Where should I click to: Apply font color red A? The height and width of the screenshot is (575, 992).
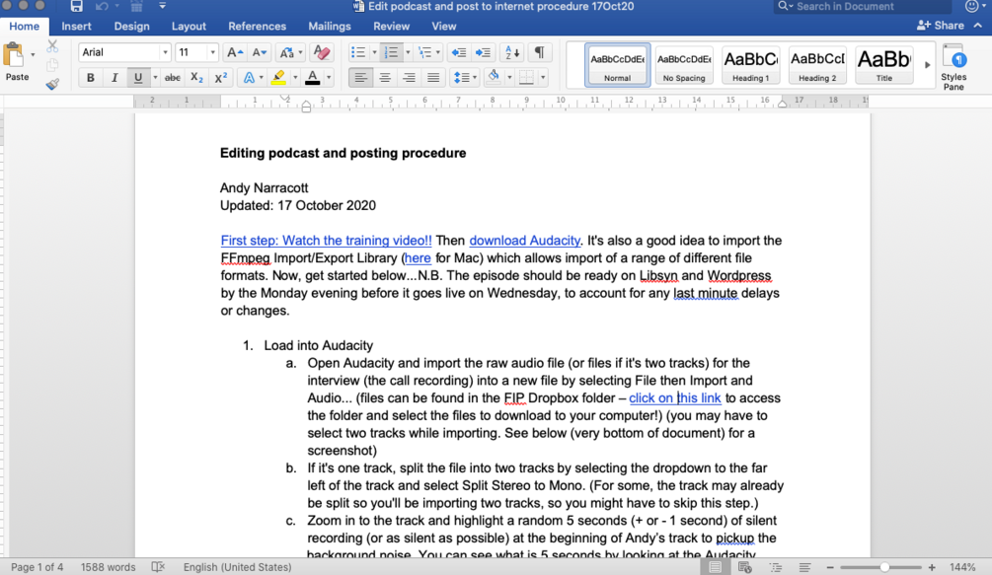point(313,78)
